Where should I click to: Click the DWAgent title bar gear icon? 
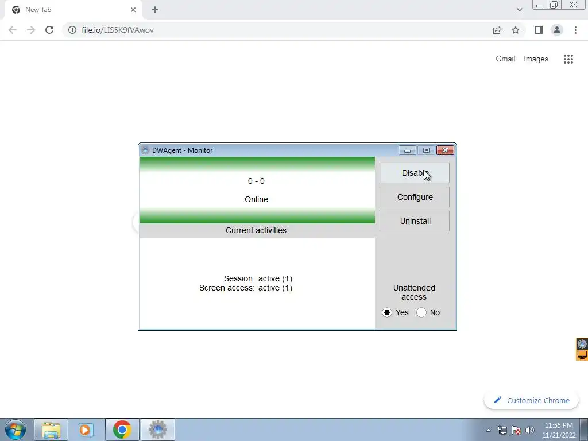pyautogui.click(x=145, y=150)
